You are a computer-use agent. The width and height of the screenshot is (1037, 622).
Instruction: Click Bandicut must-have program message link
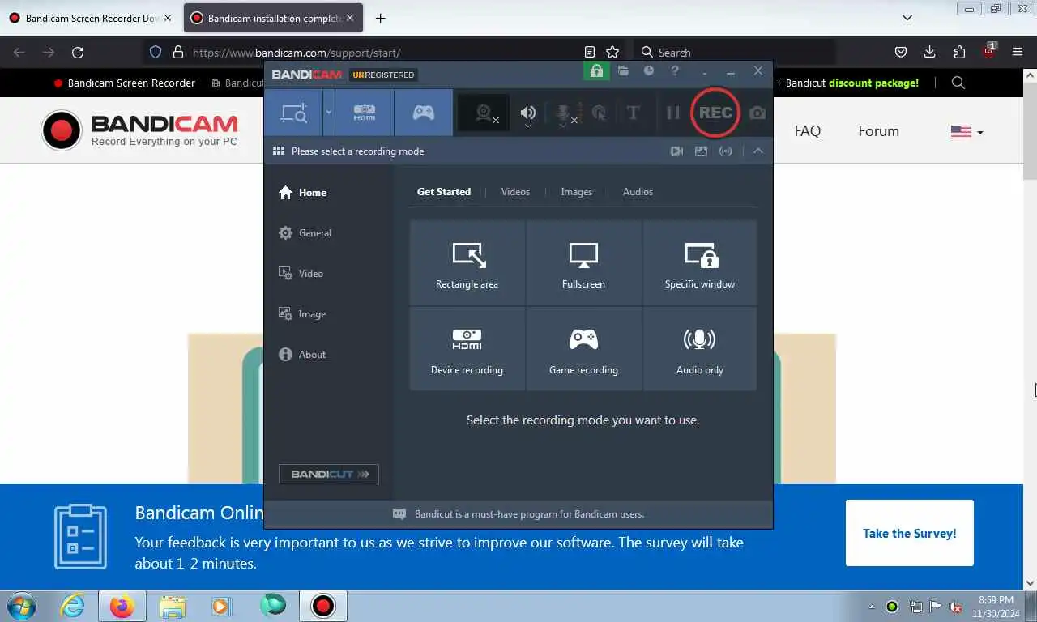click(x=529, y=514)
